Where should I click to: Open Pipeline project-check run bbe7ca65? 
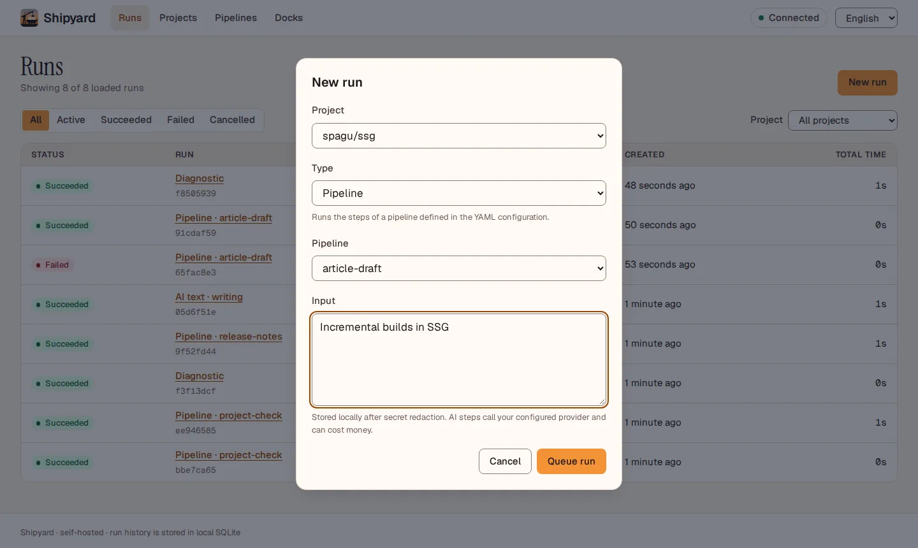(229, 456)
